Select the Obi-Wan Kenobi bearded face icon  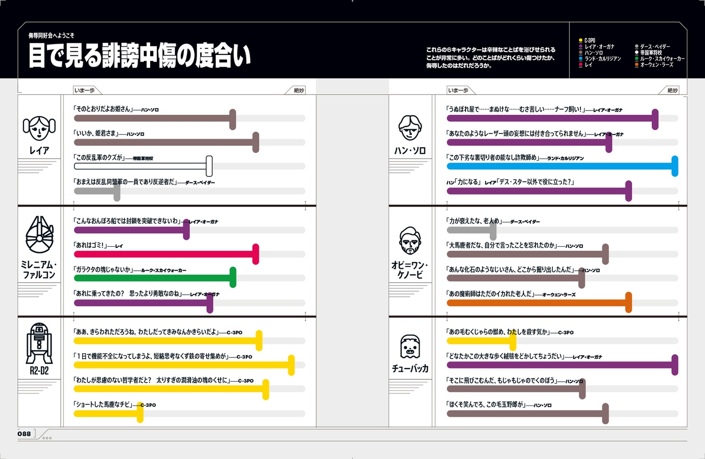click(x=410, y=240)
